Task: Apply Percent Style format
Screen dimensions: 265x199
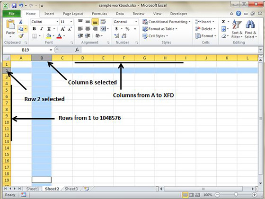Action: tap(127, 29)
